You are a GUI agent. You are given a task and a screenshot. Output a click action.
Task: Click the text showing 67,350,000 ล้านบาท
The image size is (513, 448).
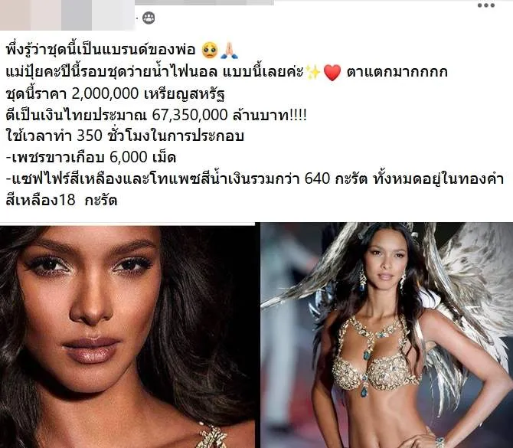point(230,115)
